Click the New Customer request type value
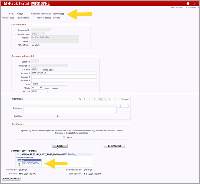 [23, 18]
